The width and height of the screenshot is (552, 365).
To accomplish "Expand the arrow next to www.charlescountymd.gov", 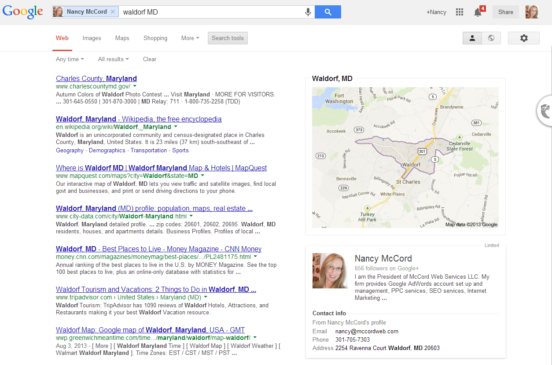I will pos(135,86).
